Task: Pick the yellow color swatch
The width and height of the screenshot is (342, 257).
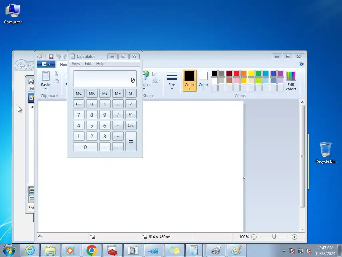Action: (251, 73)
